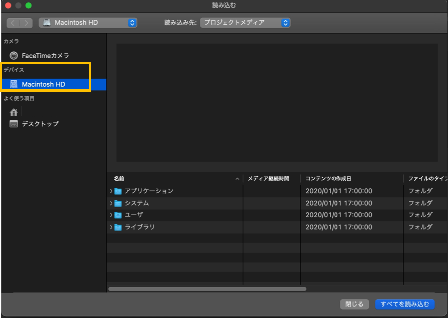Select the FaceTimeカメラ sidebar label
448x318 pixels.
45,56
